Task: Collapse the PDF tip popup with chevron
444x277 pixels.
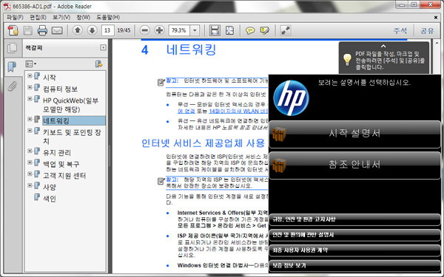Action: [383, 46]
